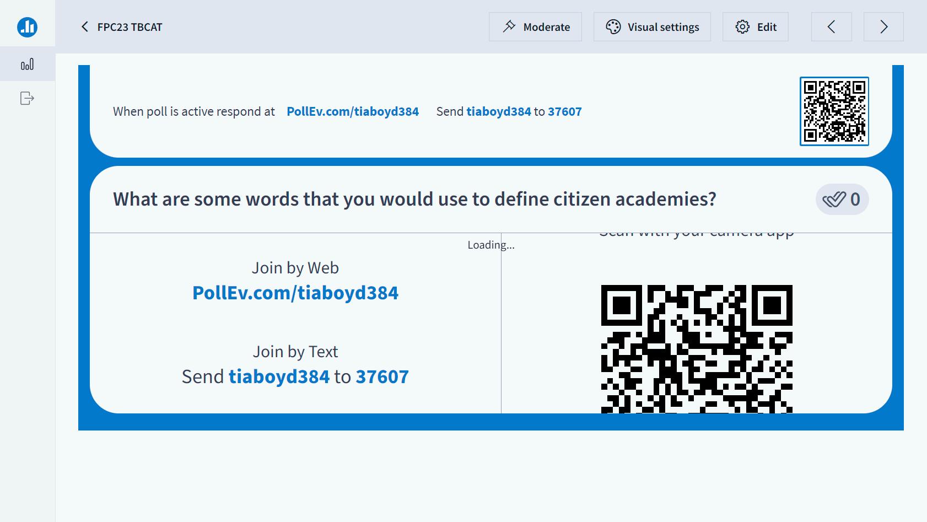Click the large QR code image
Image resolution: width=927 pixels, height=522 pixels.
tap(697, 348)
